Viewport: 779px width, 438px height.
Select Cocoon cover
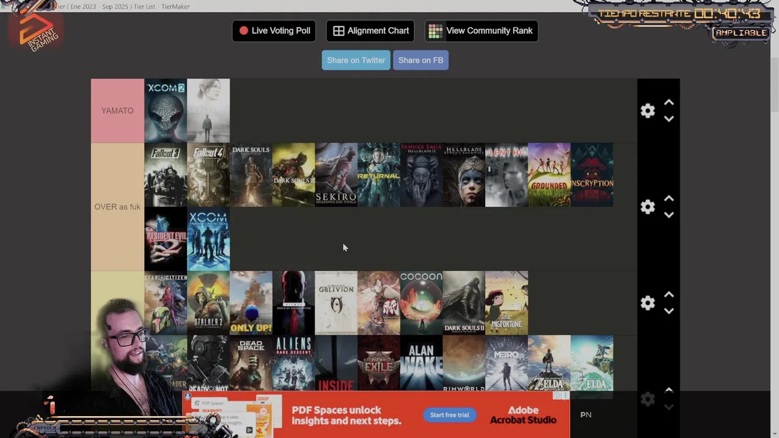click(421, 303)
